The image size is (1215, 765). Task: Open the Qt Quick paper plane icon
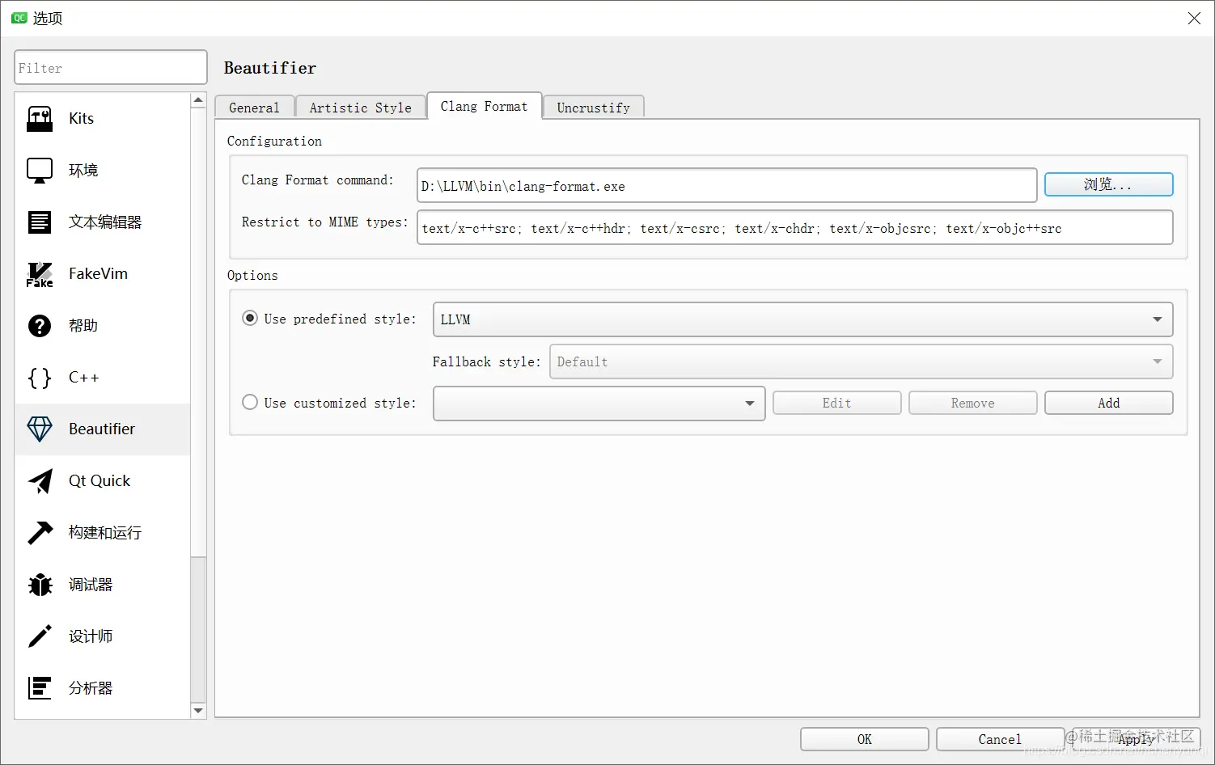click(40, 481)
